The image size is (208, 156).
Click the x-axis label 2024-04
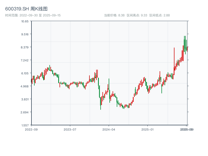click(x=109, y=129)
